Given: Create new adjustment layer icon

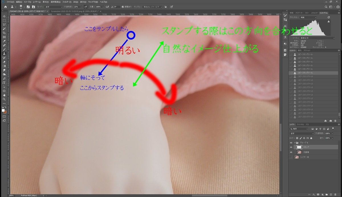Looking at the screenshot, I should tap(322, 195).
